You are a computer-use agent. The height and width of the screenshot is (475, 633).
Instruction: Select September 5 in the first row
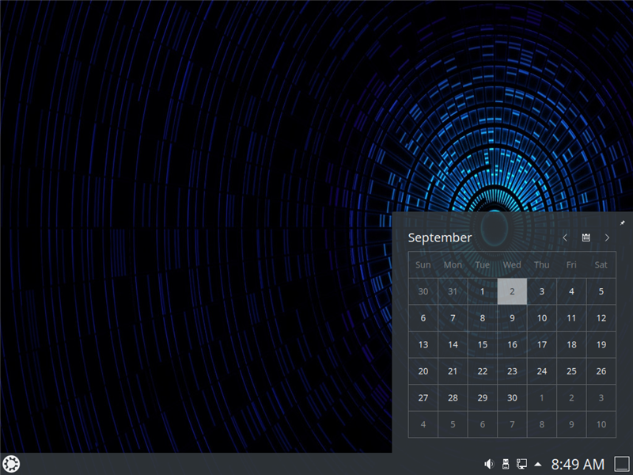point(601,291)
